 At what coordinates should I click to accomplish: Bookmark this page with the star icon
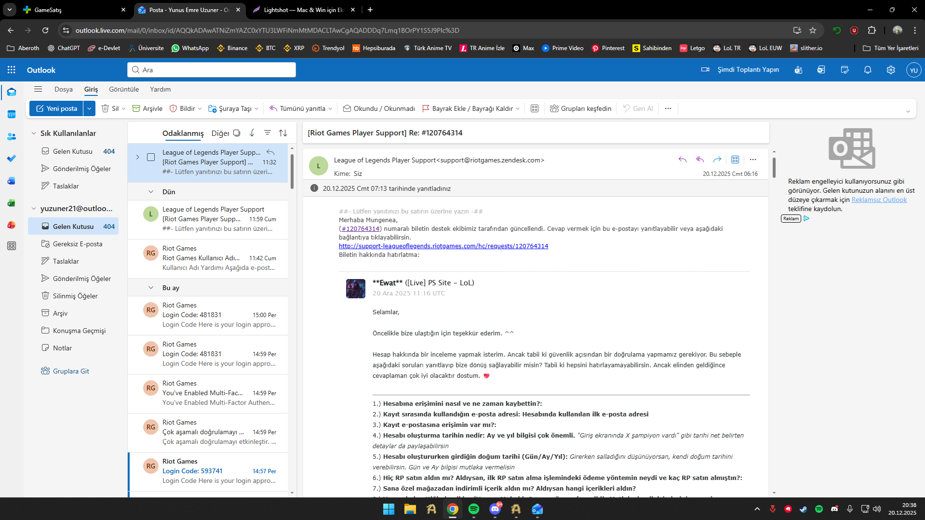pyautogui.click(x=813, y=30)
